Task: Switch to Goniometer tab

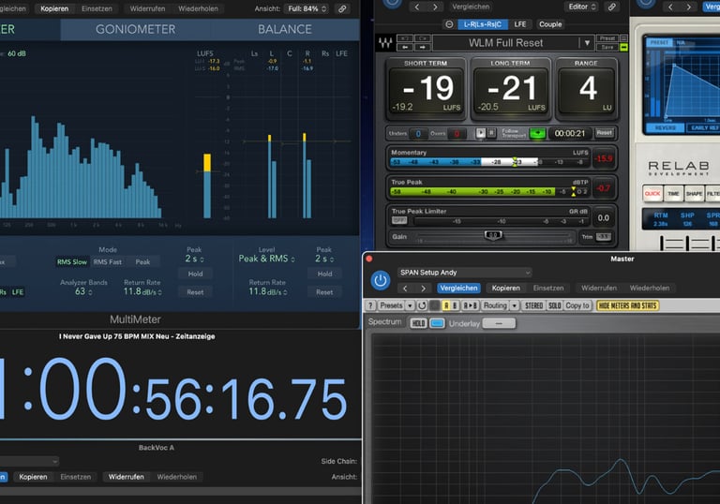Action: pos(135,29)
